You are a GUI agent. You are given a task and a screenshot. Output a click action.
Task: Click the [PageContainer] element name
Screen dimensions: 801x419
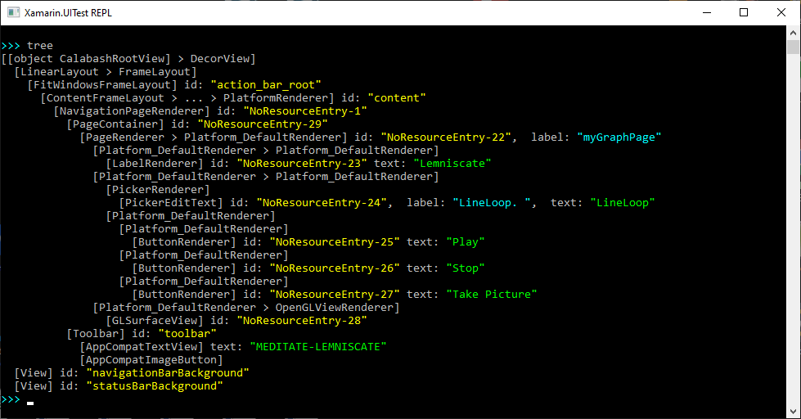(x=115, y=124)
